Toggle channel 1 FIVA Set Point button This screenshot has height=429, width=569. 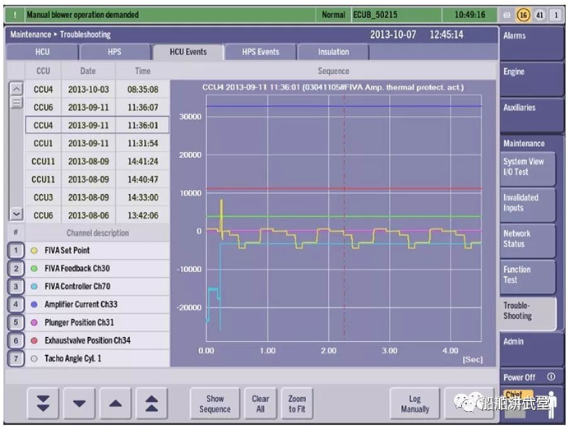click(16, 250)
